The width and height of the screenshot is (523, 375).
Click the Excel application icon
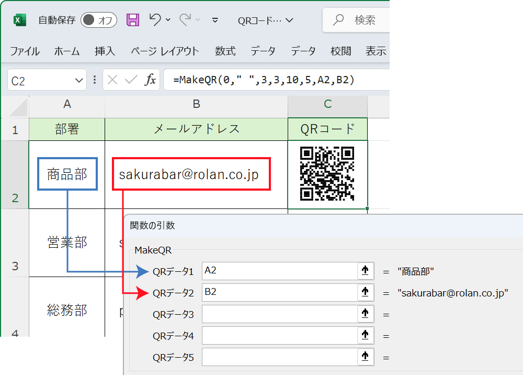click(x=20, y=20)
